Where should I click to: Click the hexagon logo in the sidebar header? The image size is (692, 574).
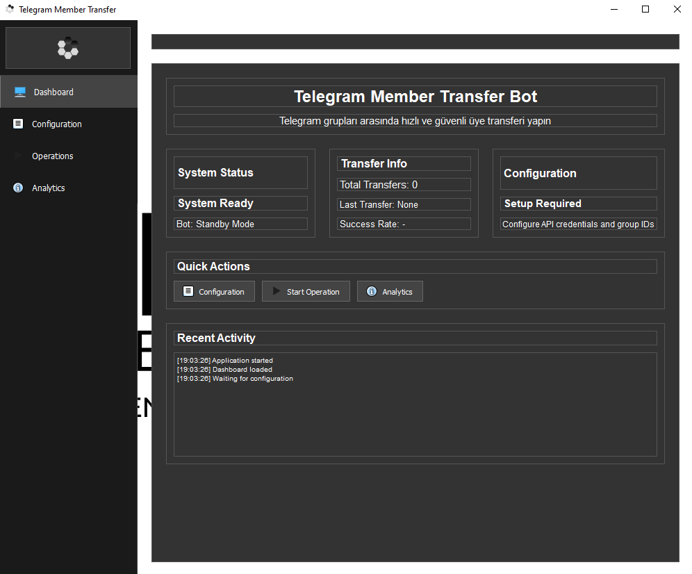[68, 48]
